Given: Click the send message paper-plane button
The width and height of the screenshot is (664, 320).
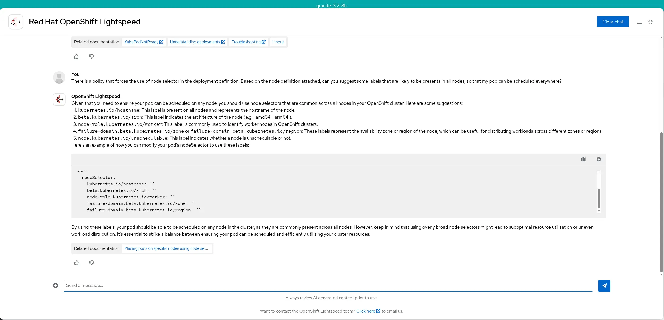Looking at the screenshot, I should pos(604,286).
